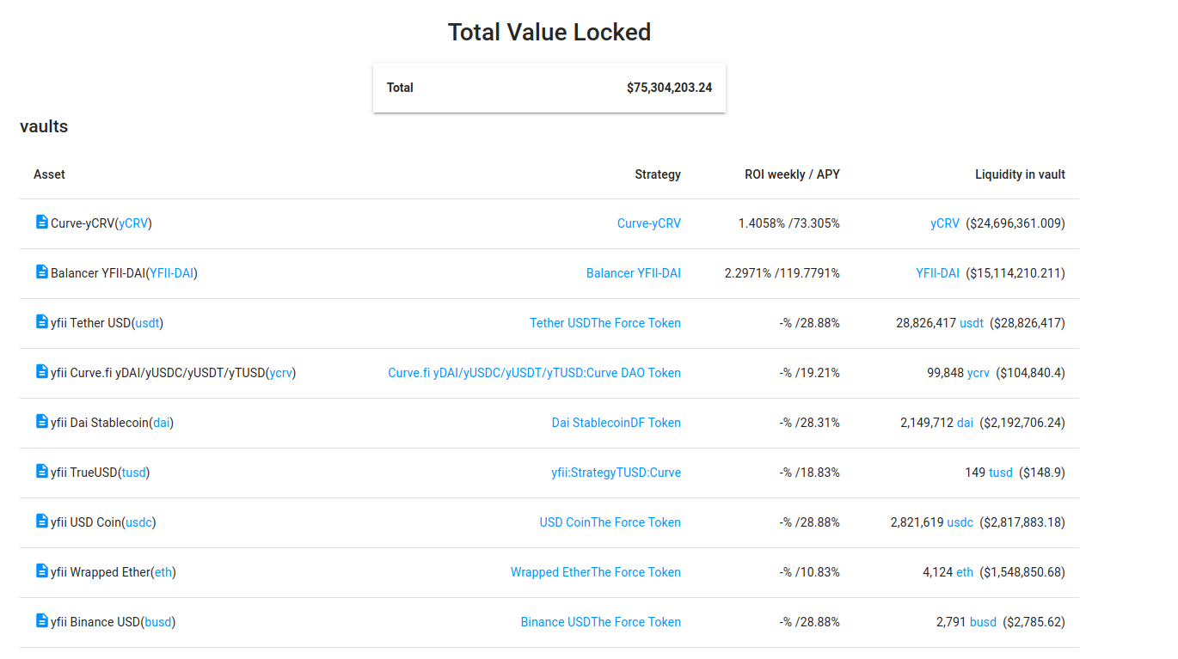Click the contract icon beside yfii Dai Stablecoin
The width and height of the screenshot is (1178, 659).
(x=40, y=421)
